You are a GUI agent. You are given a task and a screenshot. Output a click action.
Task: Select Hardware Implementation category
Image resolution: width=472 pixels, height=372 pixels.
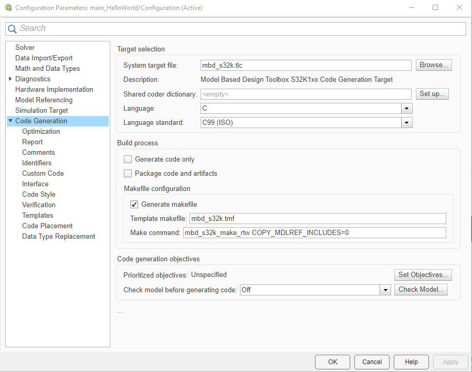55,89
